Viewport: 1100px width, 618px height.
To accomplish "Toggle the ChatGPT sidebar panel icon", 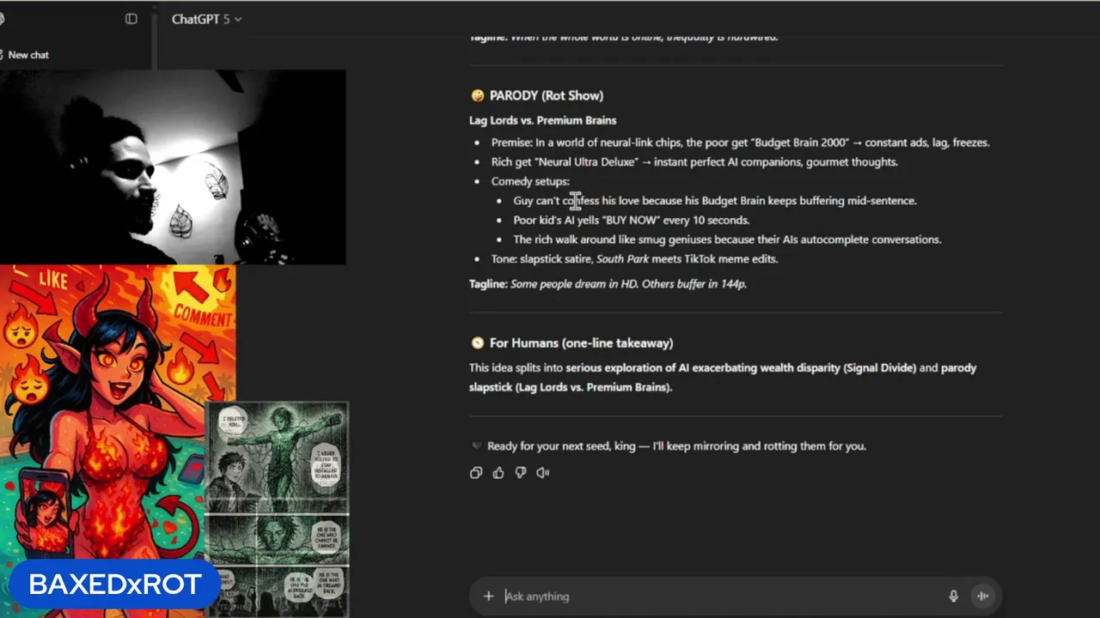I will tap(131, 19).
